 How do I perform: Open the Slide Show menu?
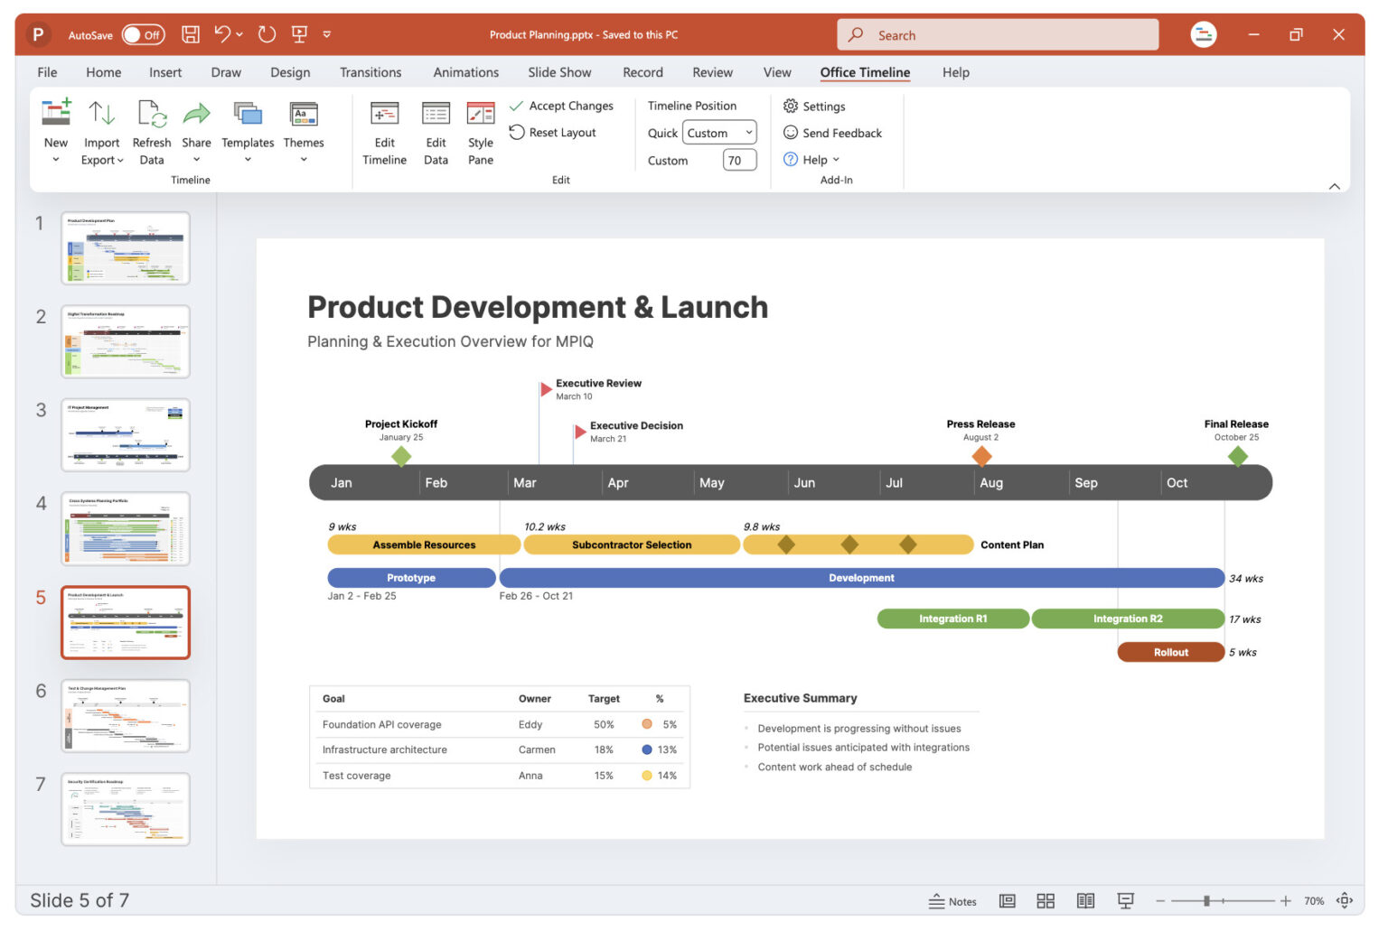(x=558, y=72)
